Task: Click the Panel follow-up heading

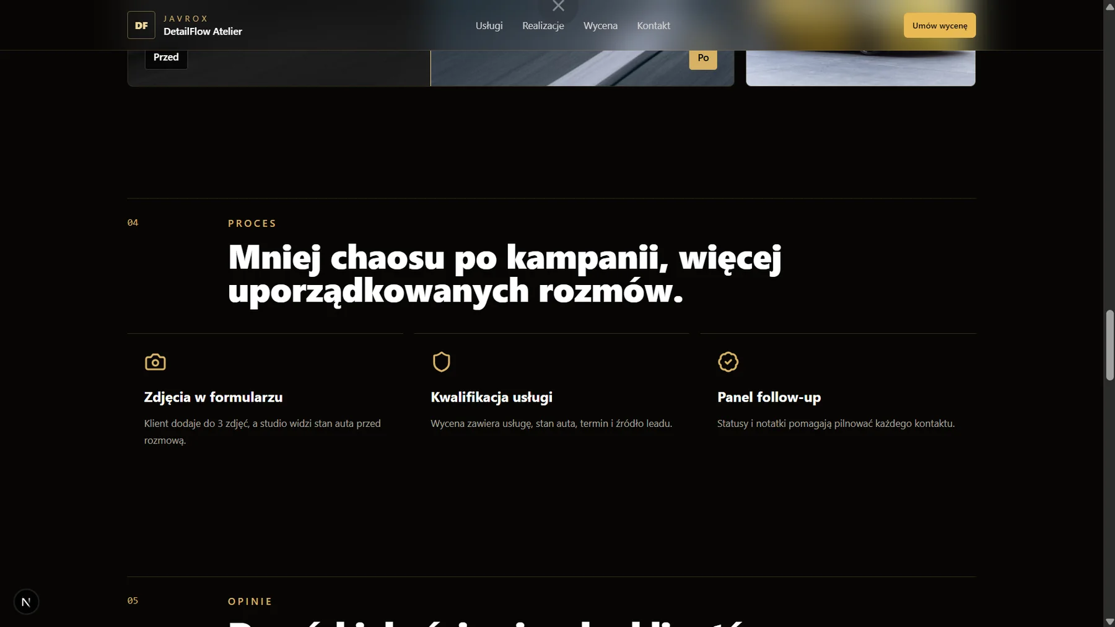Action: 769,397
